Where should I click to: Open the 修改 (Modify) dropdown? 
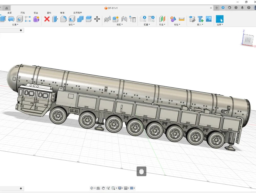point(71,25)
